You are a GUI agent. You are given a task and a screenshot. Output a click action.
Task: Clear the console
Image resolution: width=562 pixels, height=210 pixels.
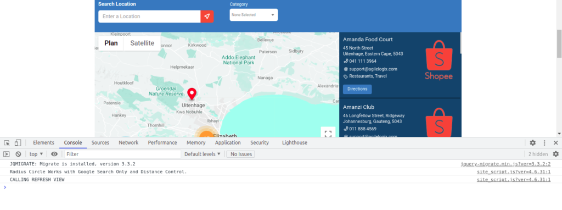[x=18, y=154]
